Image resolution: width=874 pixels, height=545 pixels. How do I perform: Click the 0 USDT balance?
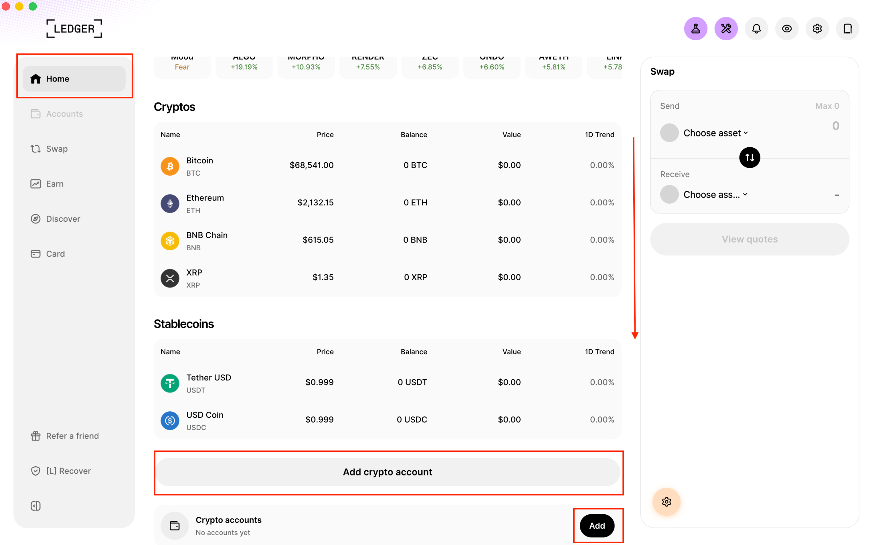coord(412,382)
